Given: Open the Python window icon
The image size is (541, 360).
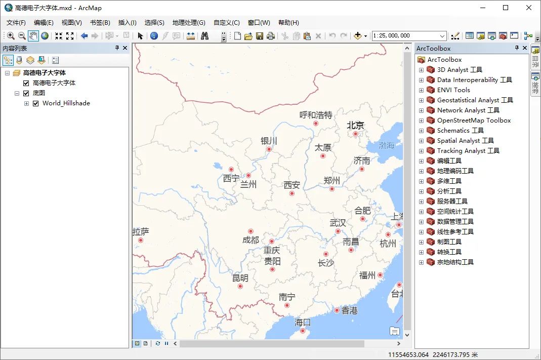Looking at the screenshot, I should (514, 35).
